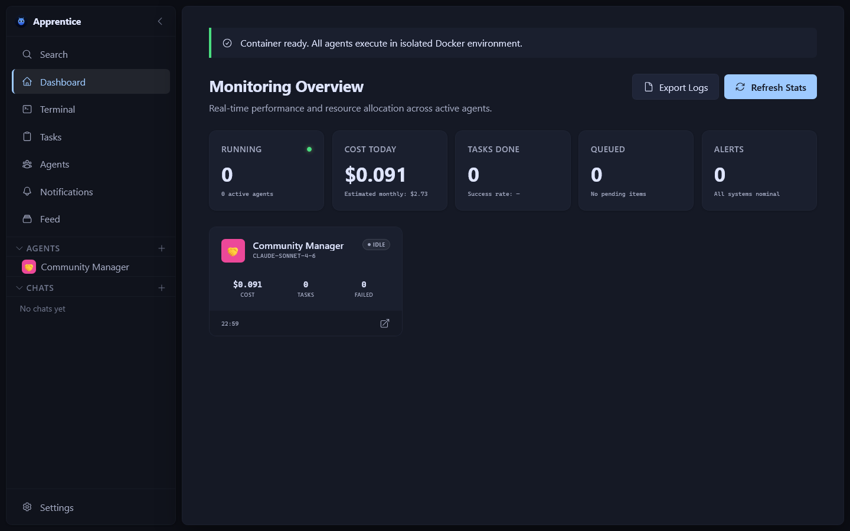The width and height of the screenshot is (850, 531).
Task: Open the Notifications page
Action: (x=91, y=192)
